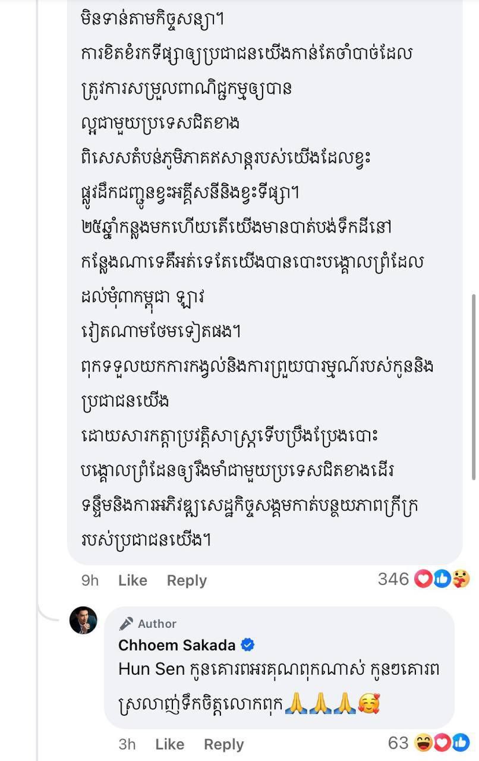Click Chhoem Sakada's profile picture
This screenshot has height=761, width=479.
(x=83, y=621)
